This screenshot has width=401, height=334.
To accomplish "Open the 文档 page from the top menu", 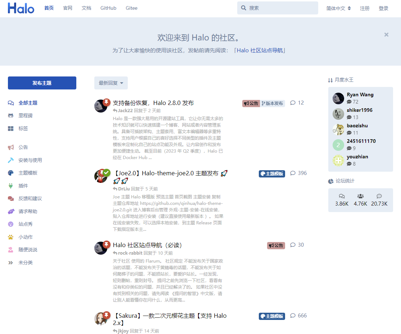I will 86,8.
